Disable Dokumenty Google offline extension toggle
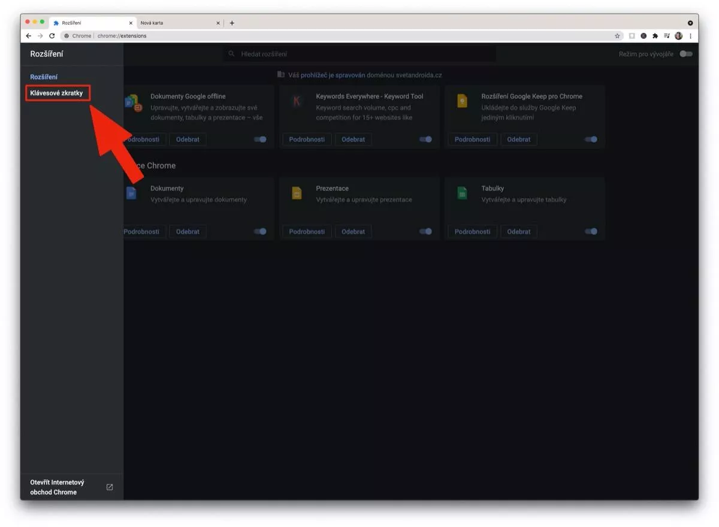 pos(260,139)
